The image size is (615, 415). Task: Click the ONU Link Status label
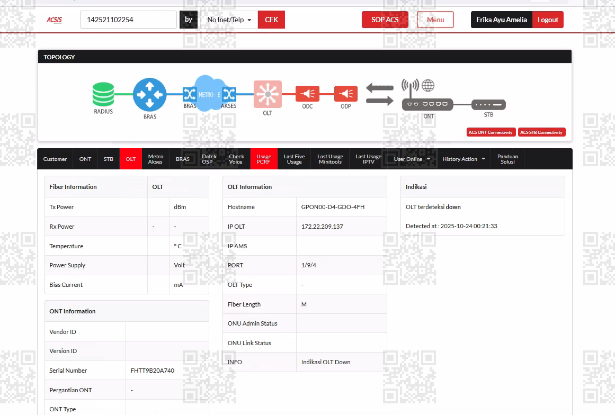click(x=249, y=343)
